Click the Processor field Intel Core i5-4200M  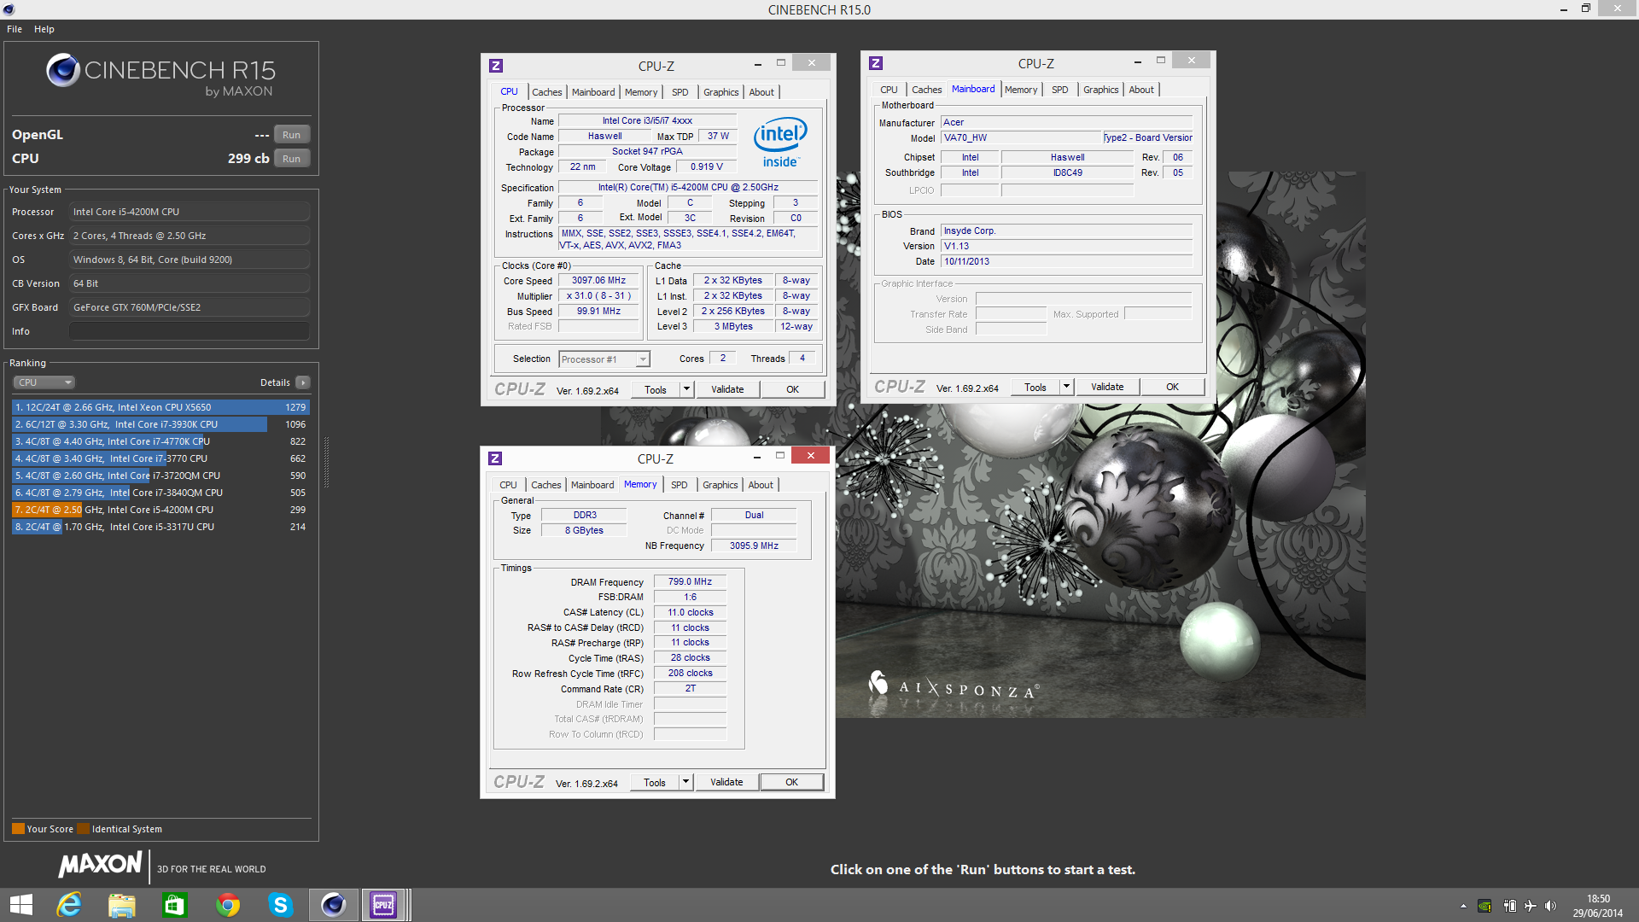pyautogui.click(x=190, y=212)
